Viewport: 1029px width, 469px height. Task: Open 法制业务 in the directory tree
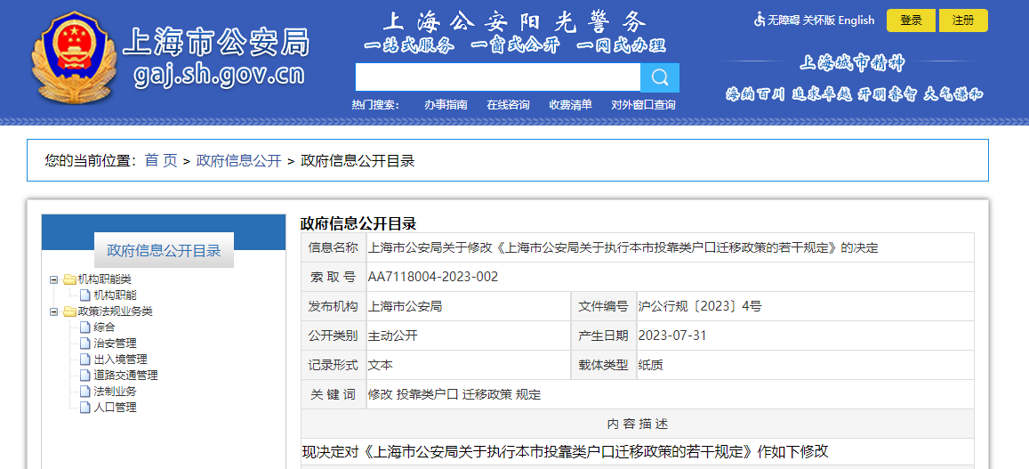[115, 391]
